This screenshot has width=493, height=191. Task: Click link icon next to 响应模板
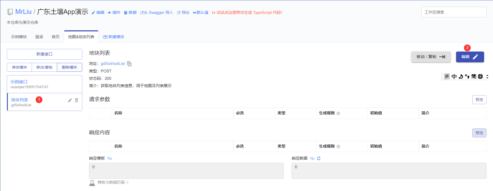110,158
